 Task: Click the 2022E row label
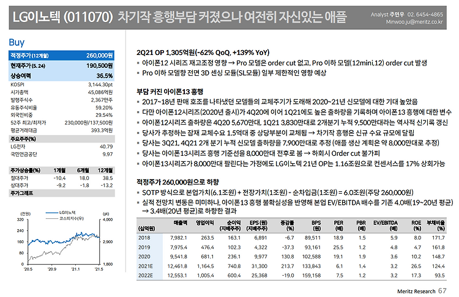[146, 276]
